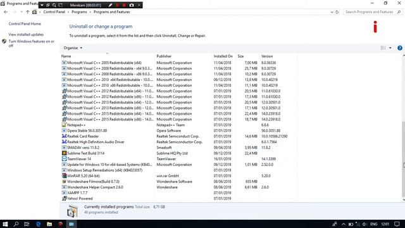Open Task View on the taskbar

pyautogui.click(x=27, y=224)
